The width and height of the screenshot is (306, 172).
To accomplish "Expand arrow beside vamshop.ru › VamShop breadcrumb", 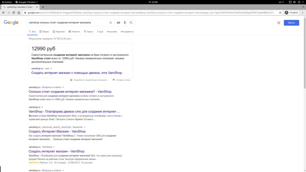I will pos(54,147).
